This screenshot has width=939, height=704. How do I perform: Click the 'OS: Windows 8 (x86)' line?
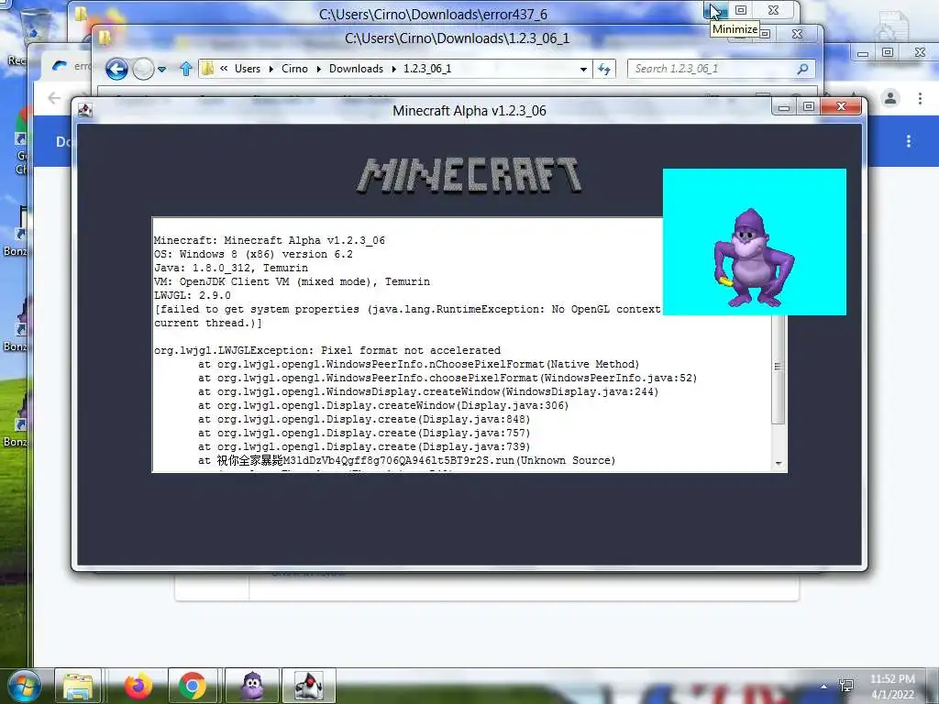pos(253,255)
